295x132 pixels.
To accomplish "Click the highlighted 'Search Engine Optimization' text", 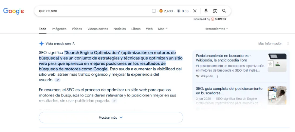I will click(92, 52).
